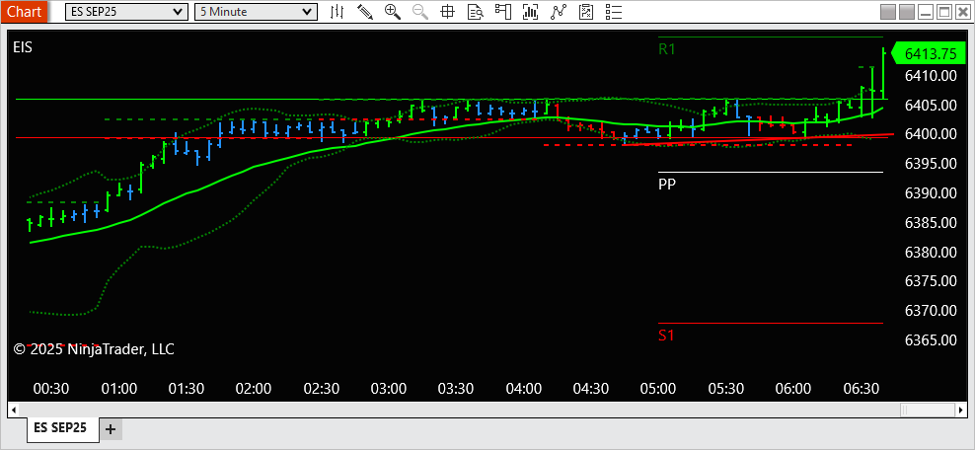
Task: Open the Strategies icon
Action: [x=586, y=11]
